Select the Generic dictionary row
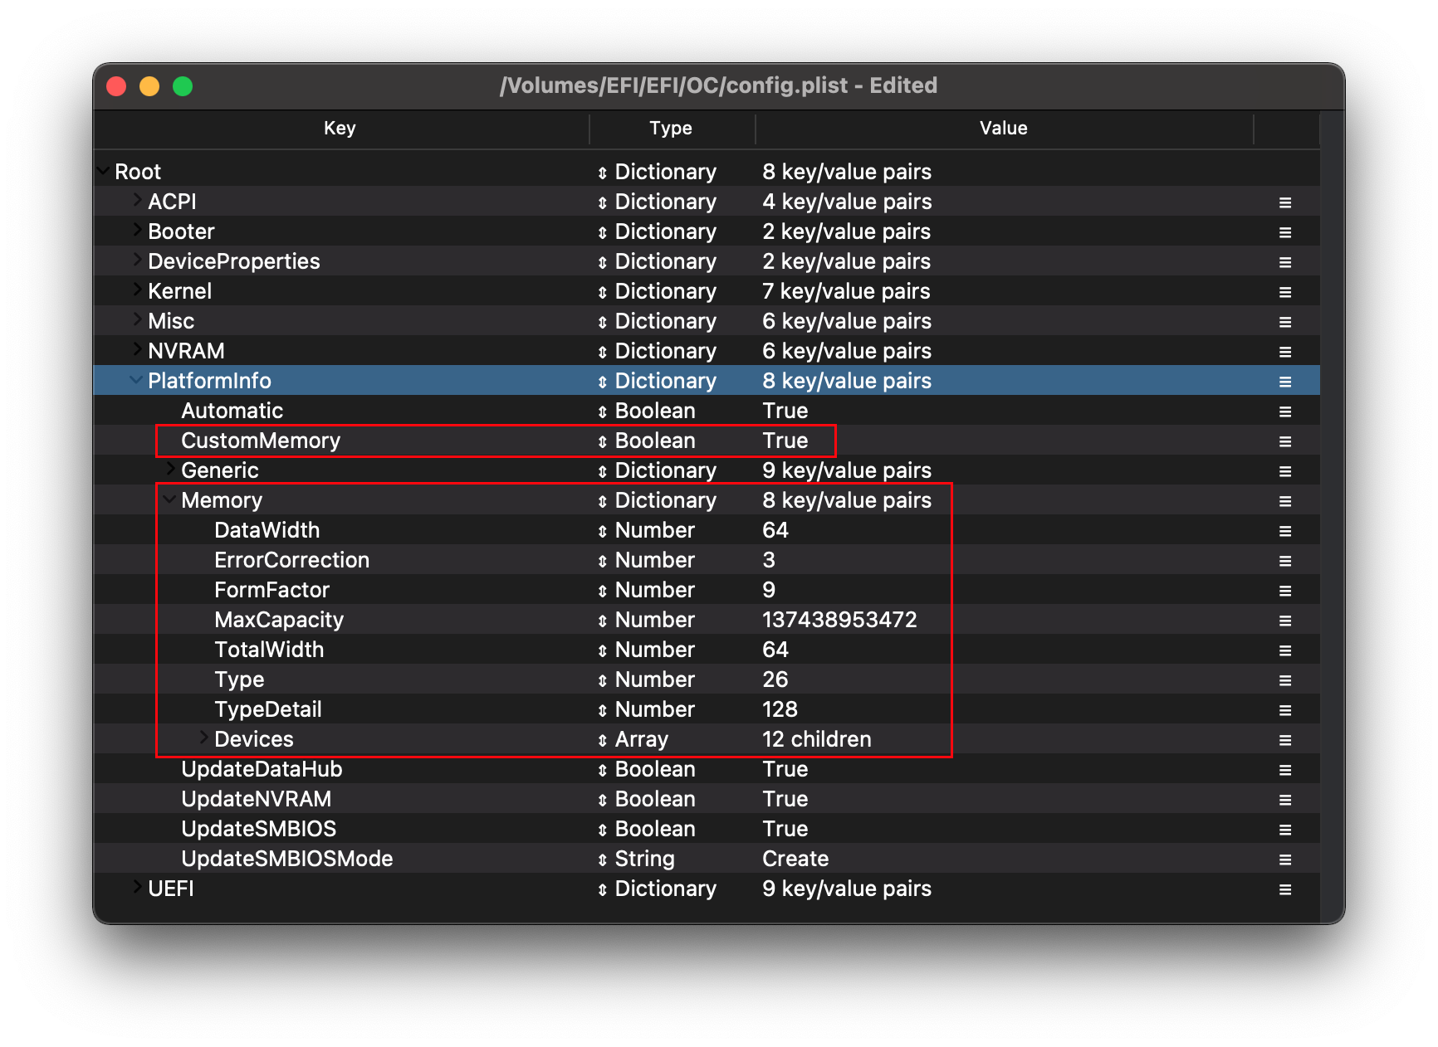This screenshot has width=1438, height=1047. click(220, 471)
